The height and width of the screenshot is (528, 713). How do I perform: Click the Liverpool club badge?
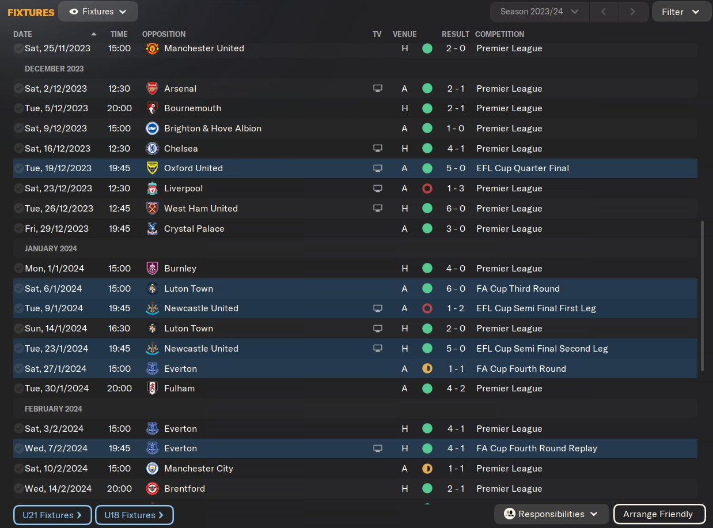[x=152, y=188]
